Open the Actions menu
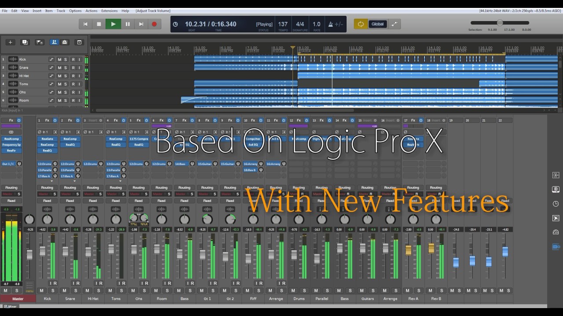 tap(91, 11)
